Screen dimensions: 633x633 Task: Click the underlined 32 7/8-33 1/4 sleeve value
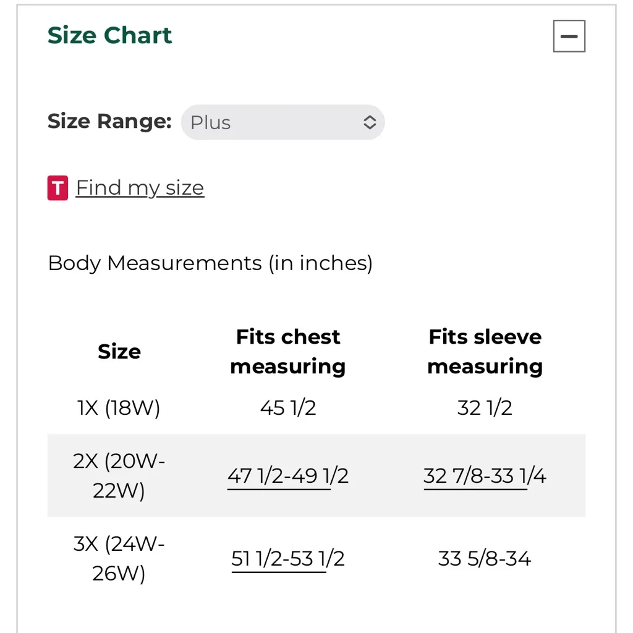tap(485, 476)
